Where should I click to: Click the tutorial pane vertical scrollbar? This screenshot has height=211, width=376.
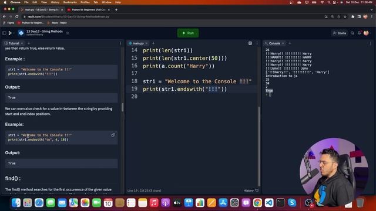123,107
